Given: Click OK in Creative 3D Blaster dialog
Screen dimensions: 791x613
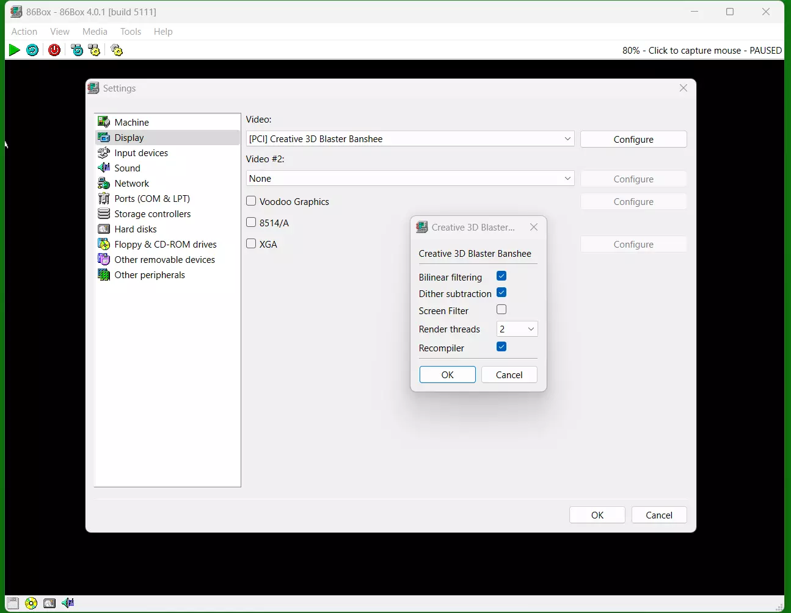Looking at the screenshot, I should point(448,375).
